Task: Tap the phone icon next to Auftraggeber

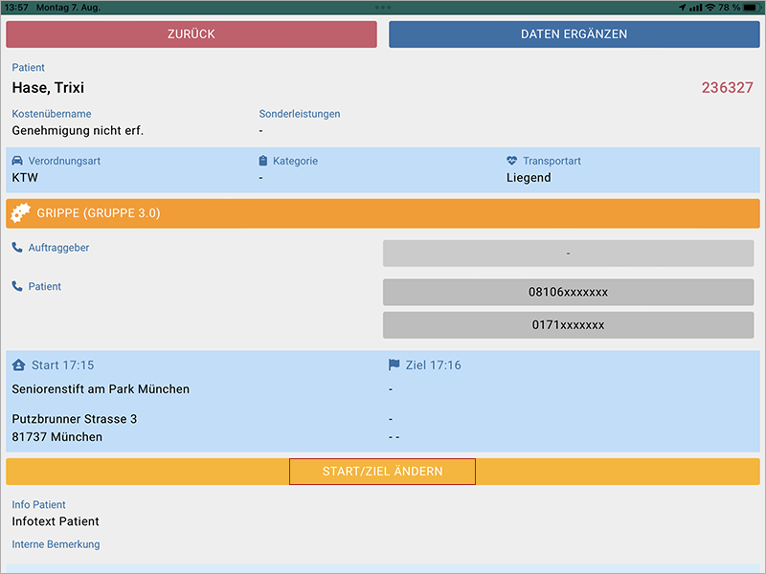Action: click(x=17, y=248)
